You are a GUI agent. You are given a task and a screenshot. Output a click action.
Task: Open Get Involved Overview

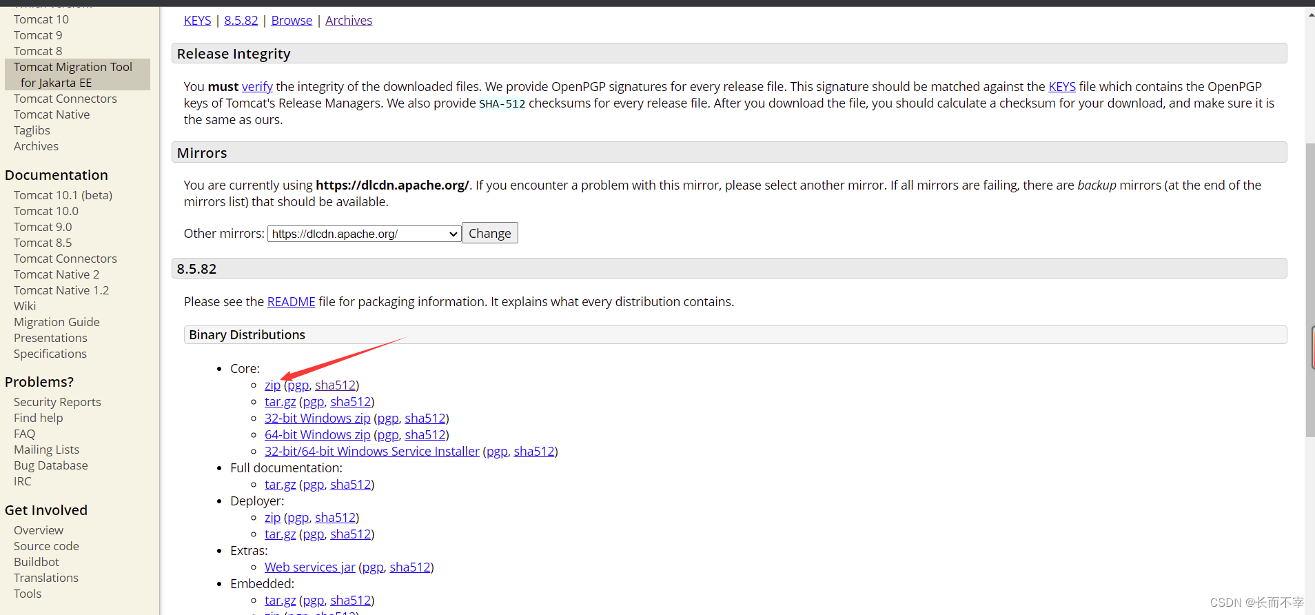point(39,530)
